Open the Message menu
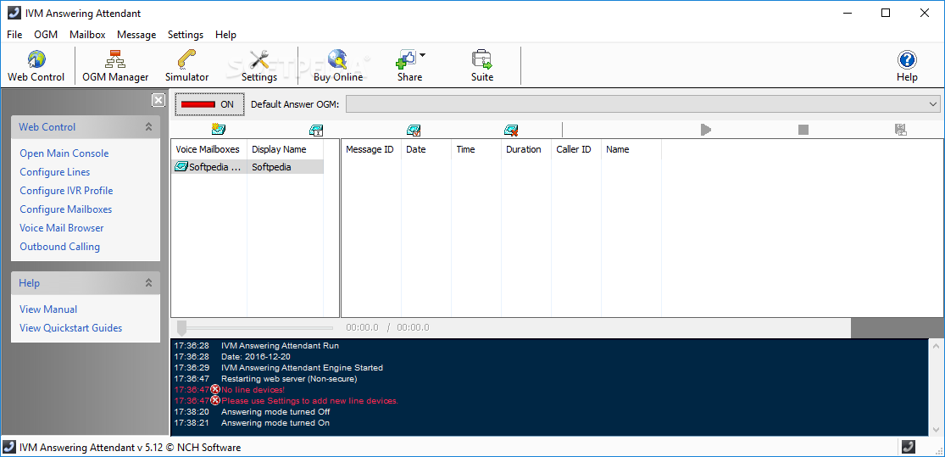 136,35
